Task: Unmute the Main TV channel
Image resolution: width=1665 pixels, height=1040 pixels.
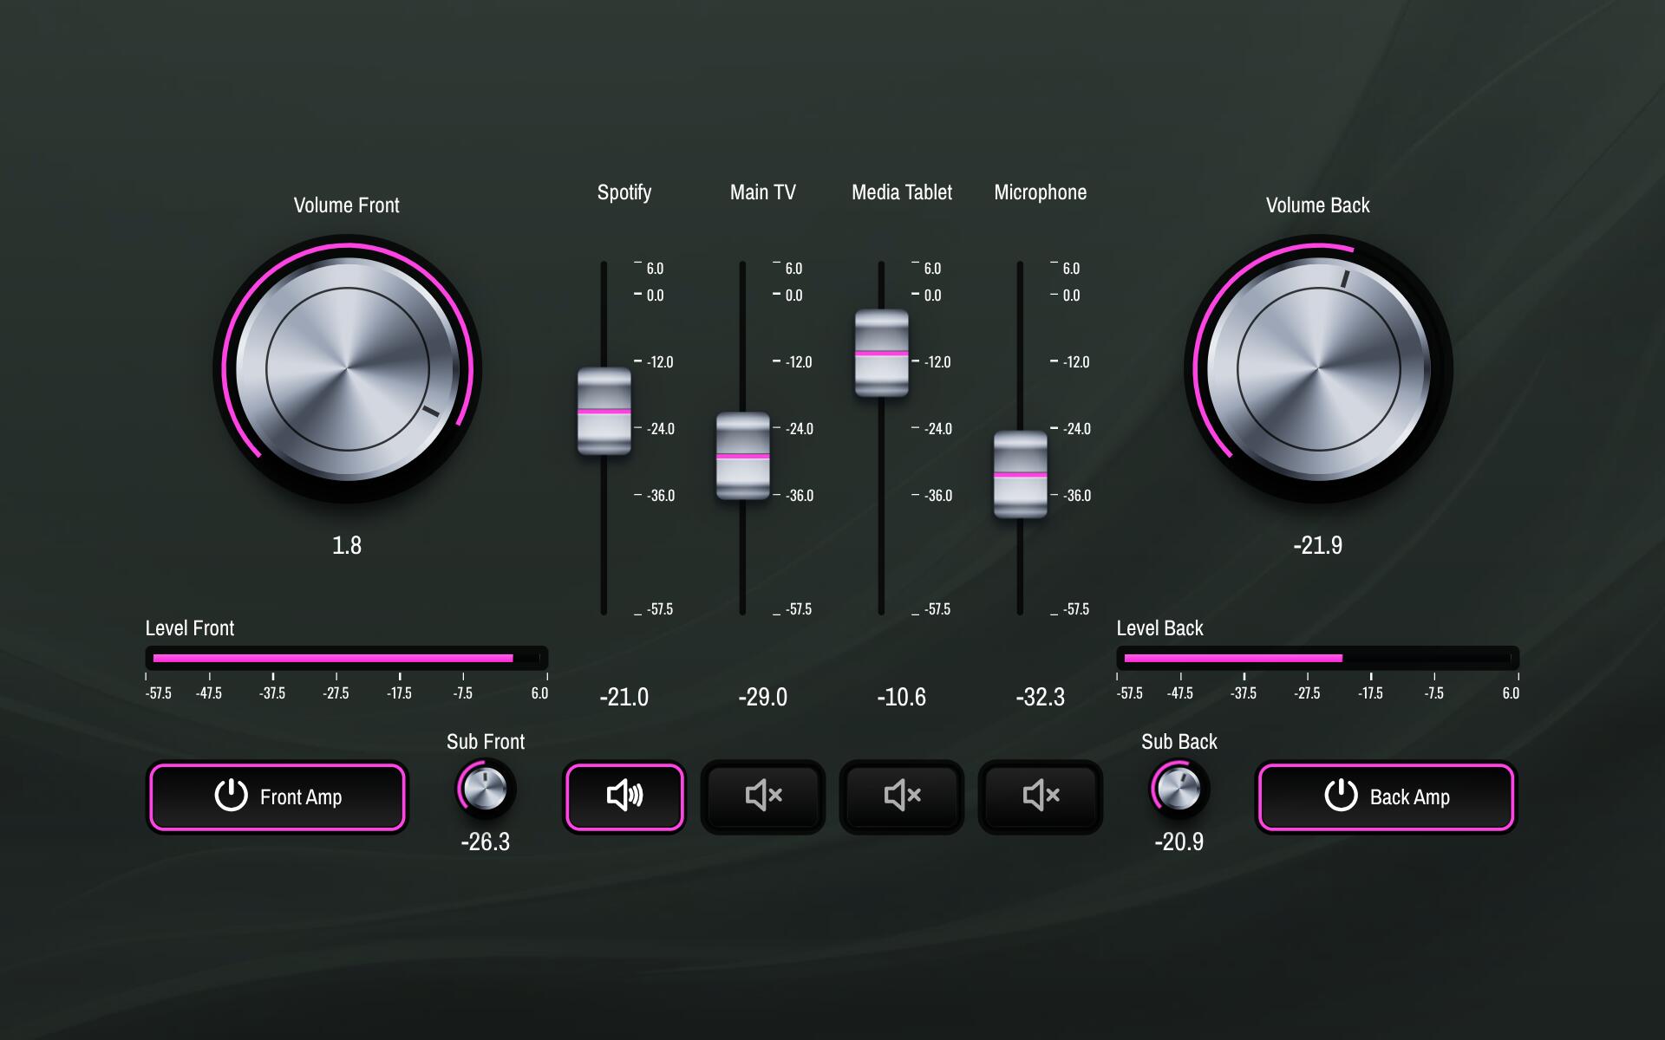Action: (762, 796)
